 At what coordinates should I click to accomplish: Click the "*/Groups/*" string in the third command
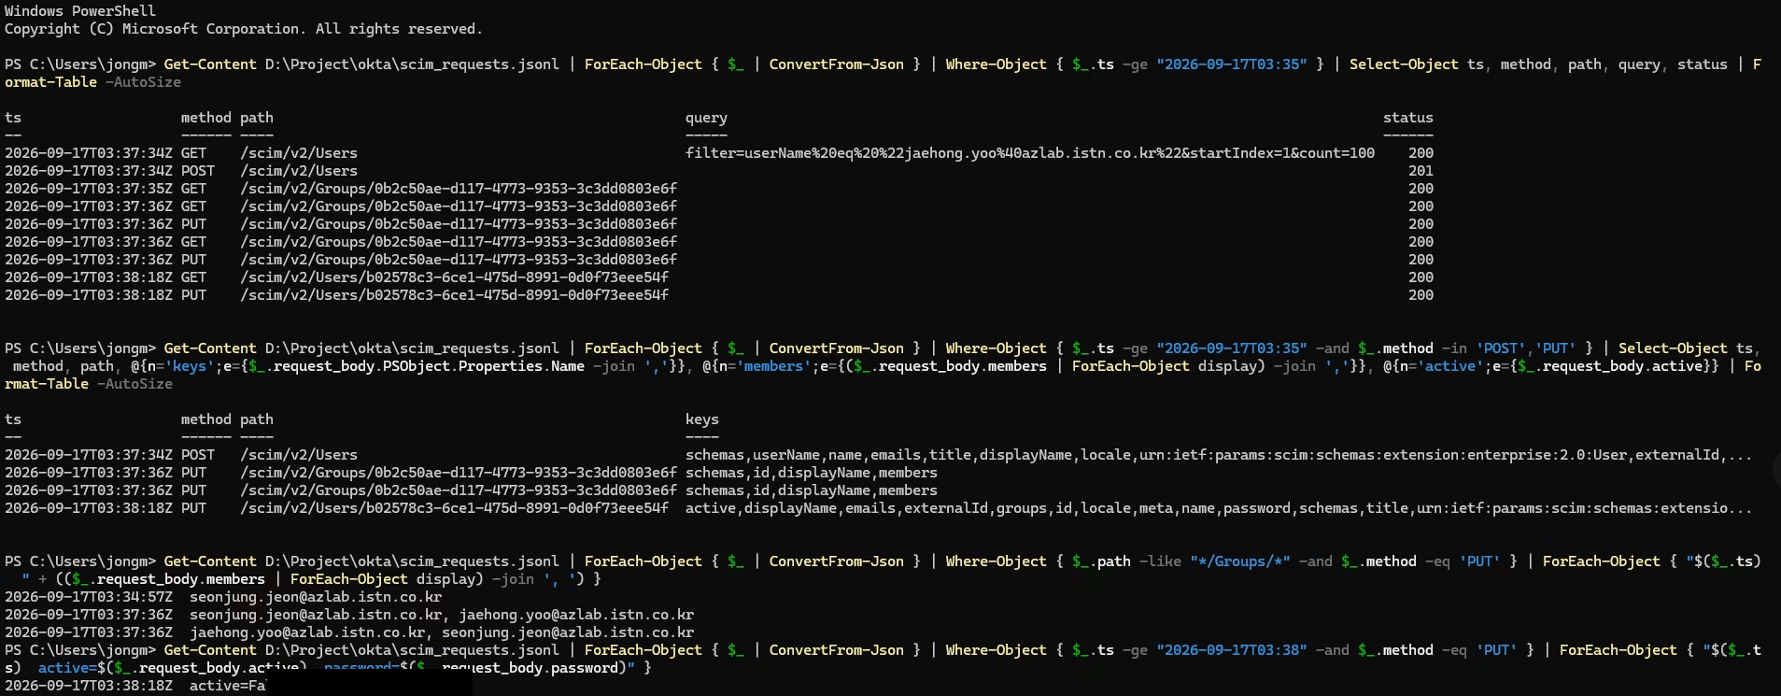click(1239, 561)
